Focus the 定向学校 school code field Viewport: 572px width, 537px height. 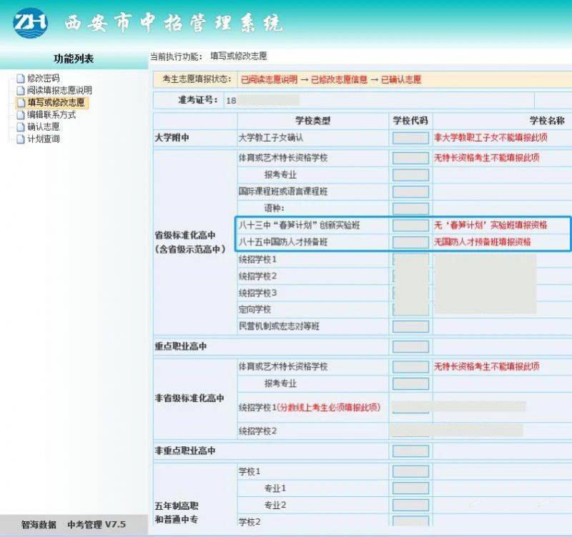[410, 310]
